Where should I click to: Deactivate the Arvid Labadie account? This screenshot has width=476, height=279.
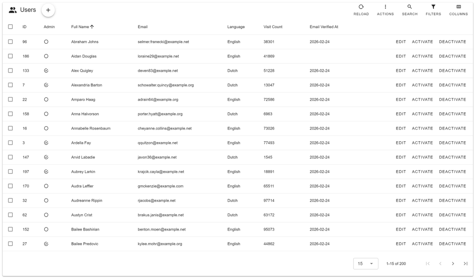pos(453,157)
